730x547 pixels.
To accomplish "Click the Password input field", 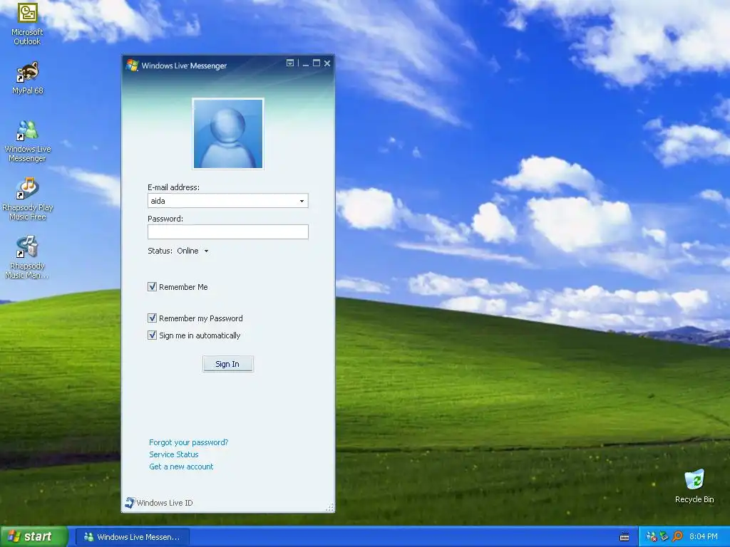I will coord(228,231).
